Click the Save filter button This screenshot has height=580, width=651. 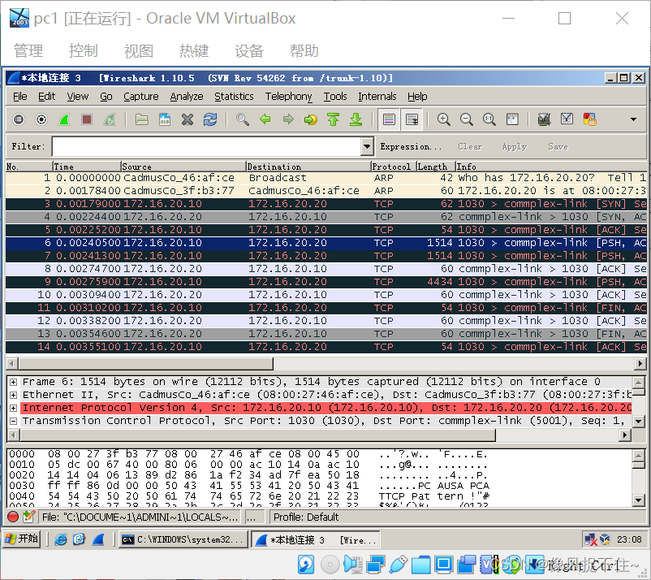coord(558,147)
